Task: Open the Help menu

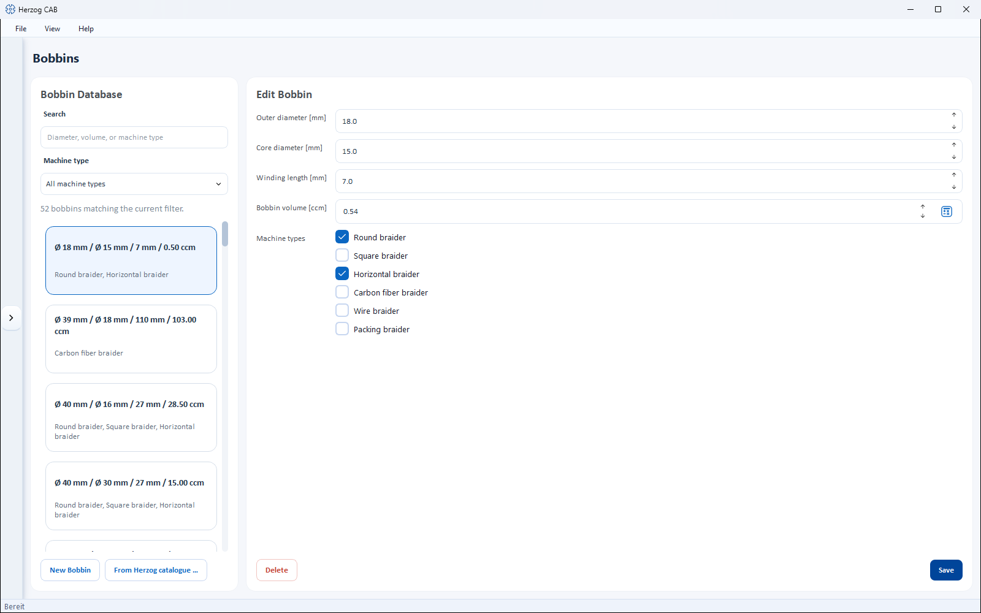Action: [x=86, y=29]
